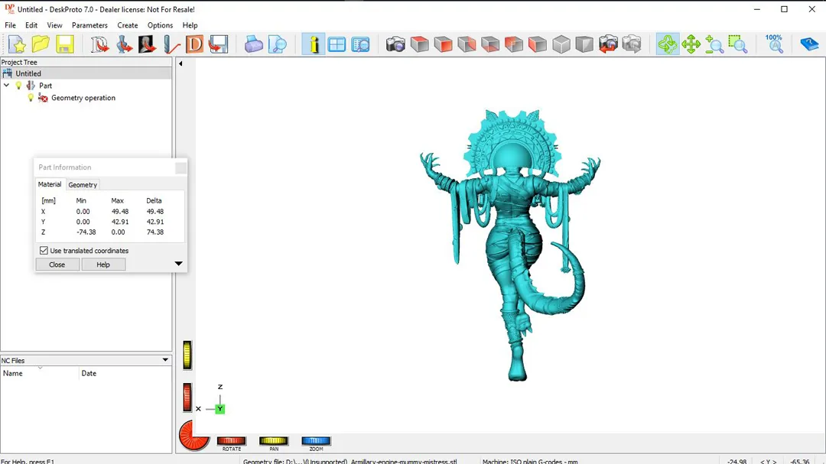Select the Zoom Window dashed-box icon
The image size is (826, 464).
tap(738, 45)
